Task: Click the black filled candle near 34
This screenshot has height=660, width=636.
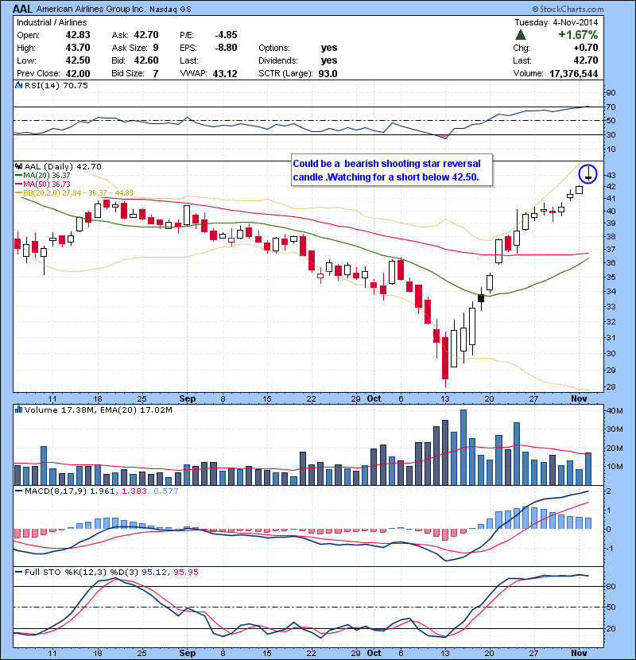Action: click(481, 298)
